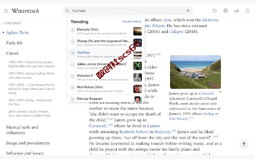Click the YouTube search input field
The width and height of the screenshot is (255, 159).
128,11
